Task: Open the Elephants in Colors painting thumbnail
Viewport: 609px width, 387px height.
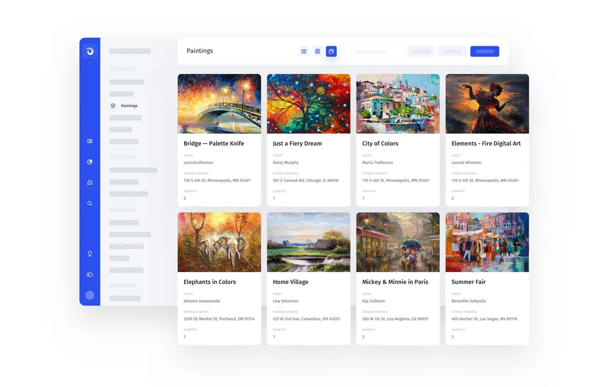Action: [219, 242]
